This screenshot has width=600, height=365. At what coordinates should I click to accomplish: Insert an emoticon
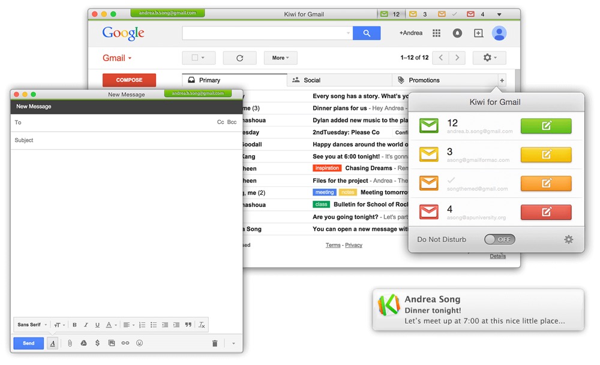click(139, 343)
